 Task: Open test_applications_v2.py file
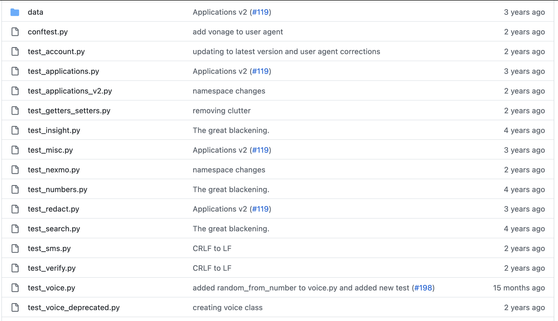[x=70, y=91]
